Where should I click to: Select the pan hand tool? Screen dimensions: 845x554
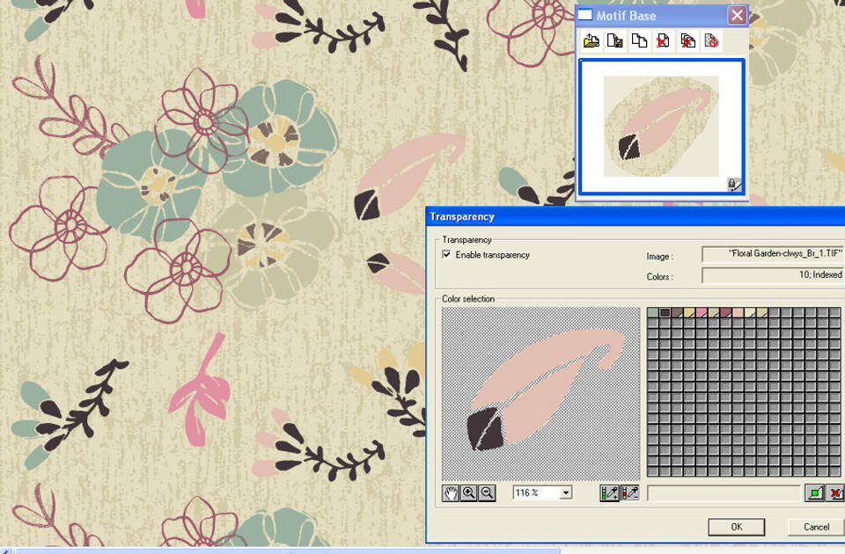click(450, 492)
